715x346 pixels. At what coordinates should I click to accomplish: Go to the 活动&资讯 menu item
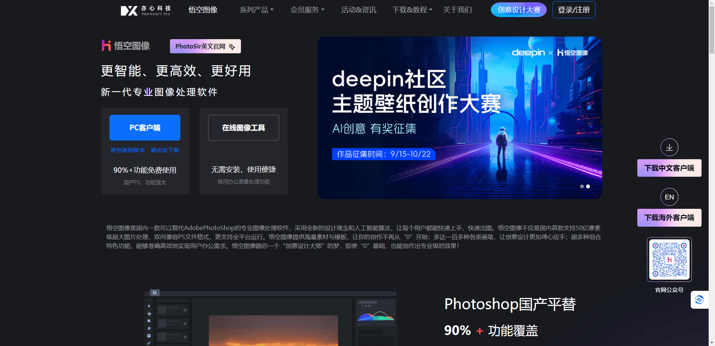(x=358, y=10)
